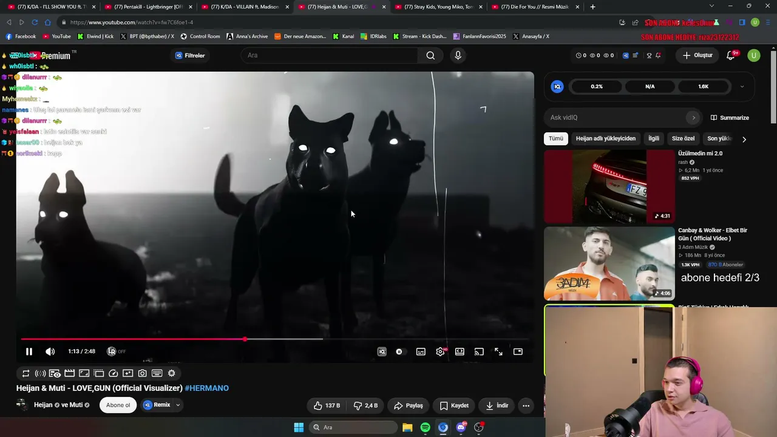The height and width of the screenshot is (437, 777).
Task: Open a new browser tab
Action: pyautogui.click(x=592, y=7)
